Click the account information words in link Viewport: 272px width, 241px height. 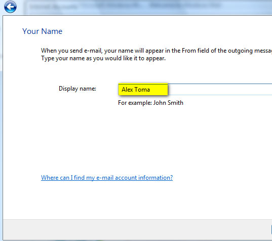tap(144, 178)
